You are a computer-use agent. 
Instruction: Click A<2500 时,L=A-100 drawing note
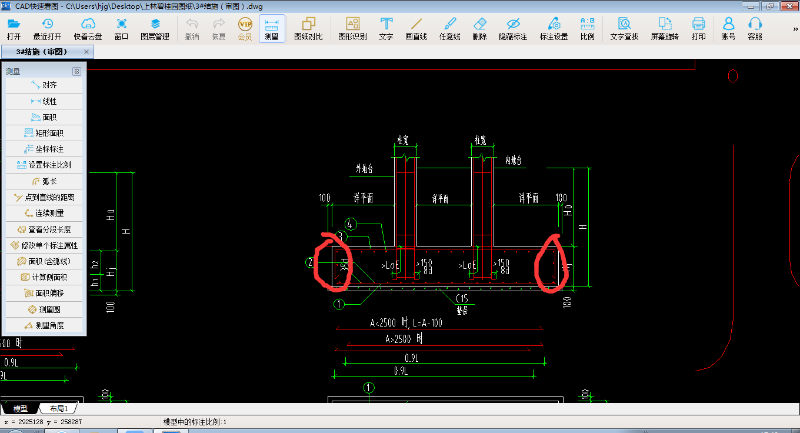tap(406, 323)
